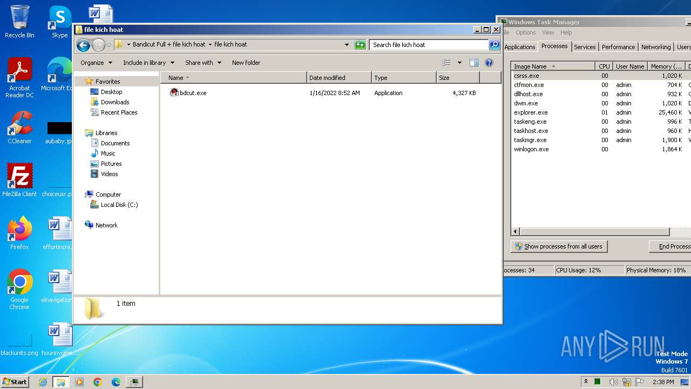The image size is (691, 389).
Task: Open Explorer help question mark icon
Action: 489,63
